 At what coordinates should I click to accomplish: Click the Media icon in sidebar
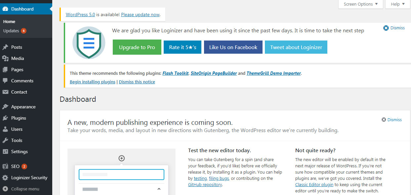[5, 58]
